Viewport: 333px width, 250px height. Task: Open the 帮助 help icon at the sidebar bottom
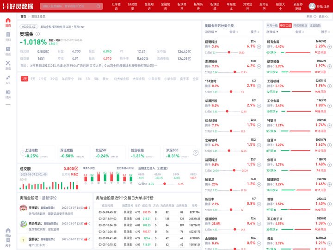8,231
